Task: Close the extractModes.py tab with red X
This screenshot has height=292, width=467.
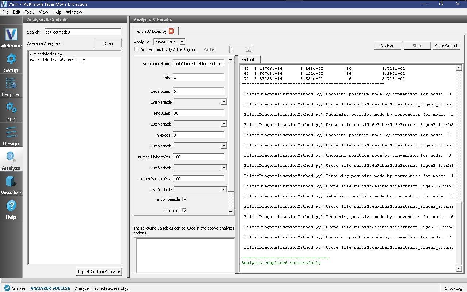Action: (x=171, y=31)
